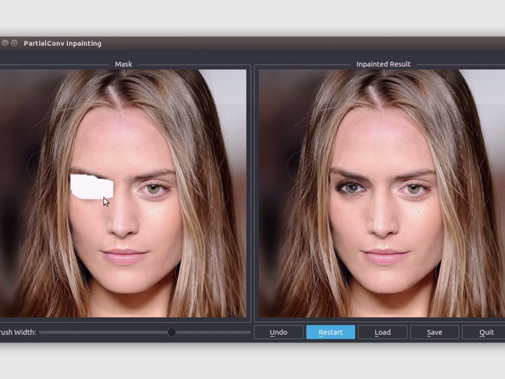Click the regenerated eye in Inpainted Result

click(351, 188)
